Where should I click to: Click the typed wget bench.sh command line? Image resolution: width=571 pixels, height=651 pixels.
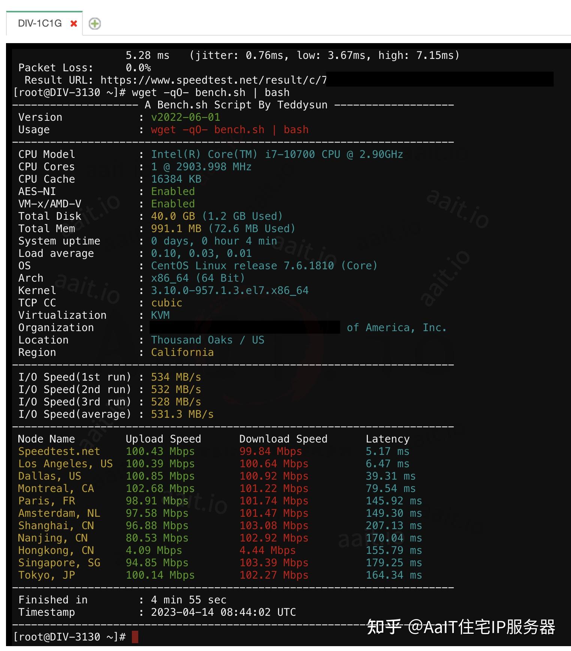211,93
